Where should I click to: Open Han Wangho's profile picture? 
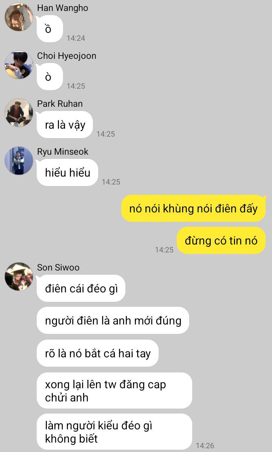point(19,17)
